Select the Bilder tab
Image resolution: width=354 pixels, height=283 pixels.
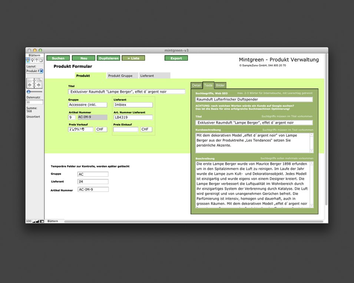pyautogui.click(x=220, y=85)
